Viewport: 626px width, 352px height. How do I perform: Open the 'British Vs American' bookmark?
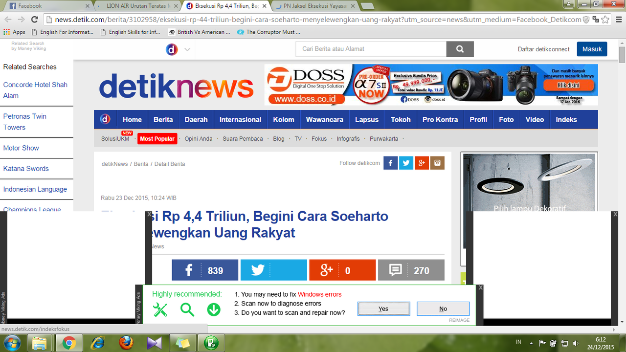tap(199, 32)
